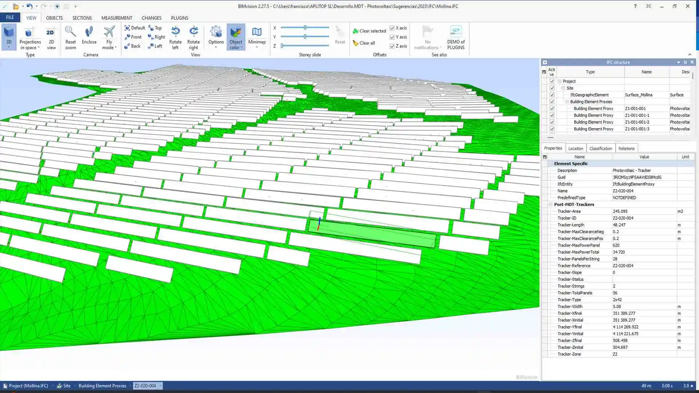This screenshot has height=393, width=699.
Task: Dock-pin the IFC structure panel
Action: pyautogui.click(x=685, y=62)
